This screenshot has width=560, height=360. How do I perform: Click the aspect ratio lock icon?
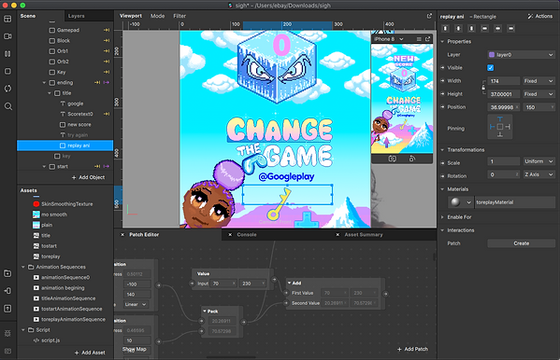click(x=483, y=88)
